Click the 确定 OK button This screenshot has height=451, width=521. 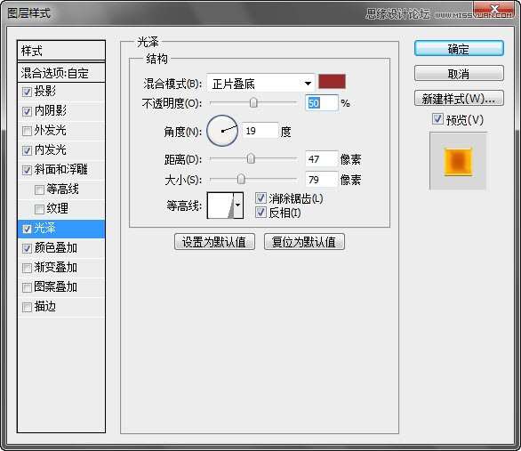[459, 49]
